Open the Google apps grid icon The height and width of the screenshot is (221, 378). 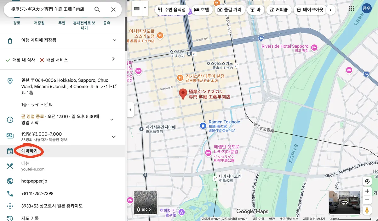tap(352, 8)
